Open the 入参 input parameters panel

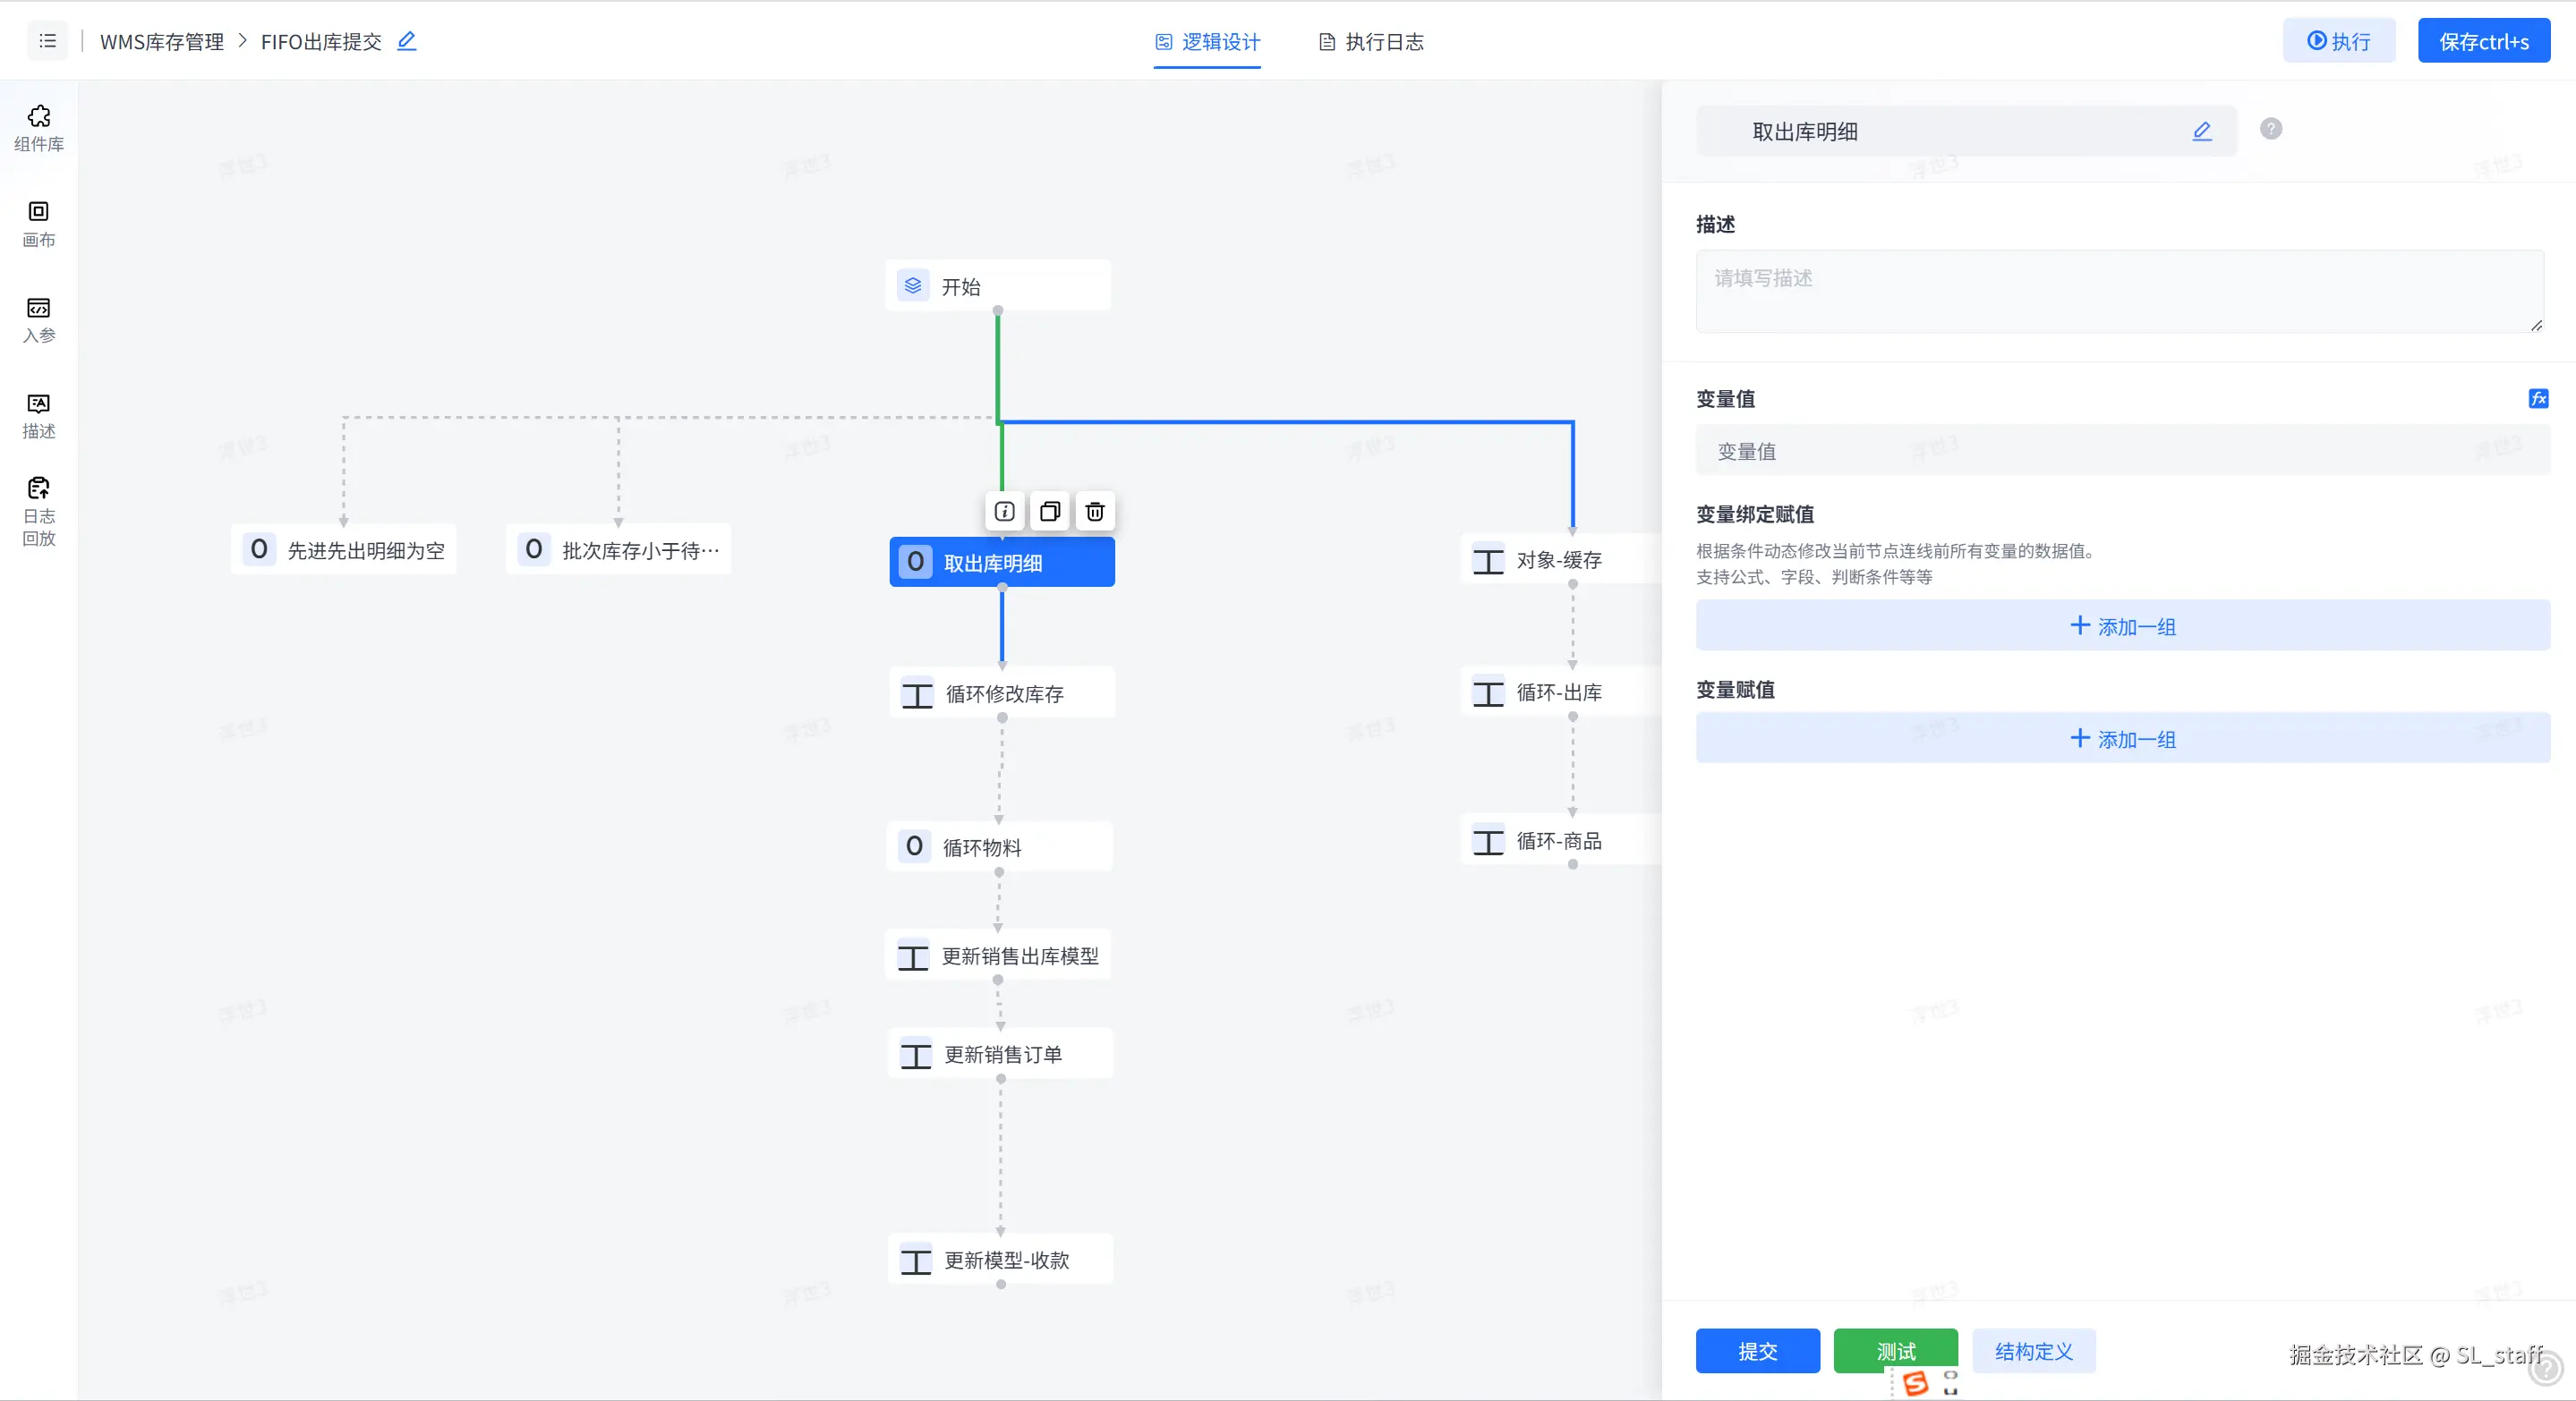[39, 318]
